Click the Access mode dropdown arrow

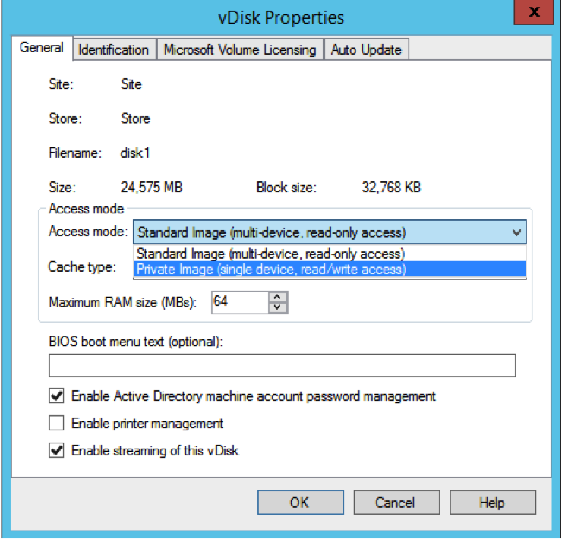[516, 232]
